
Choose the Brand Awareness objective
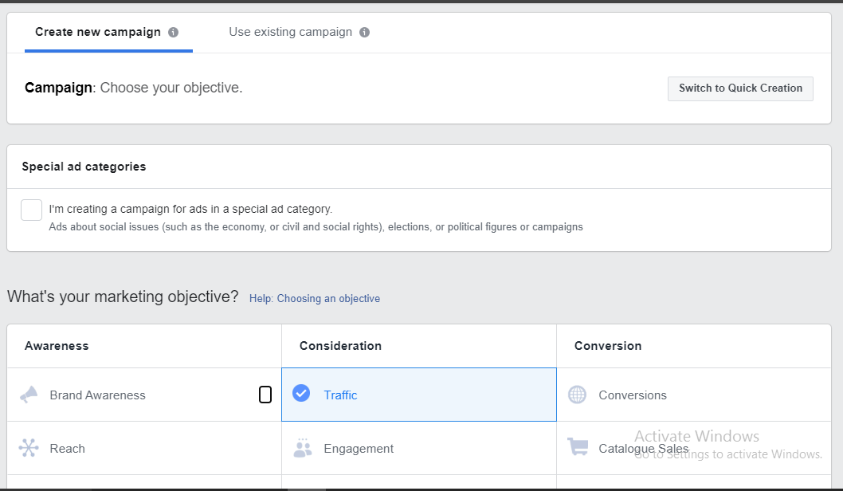[97, 395]
